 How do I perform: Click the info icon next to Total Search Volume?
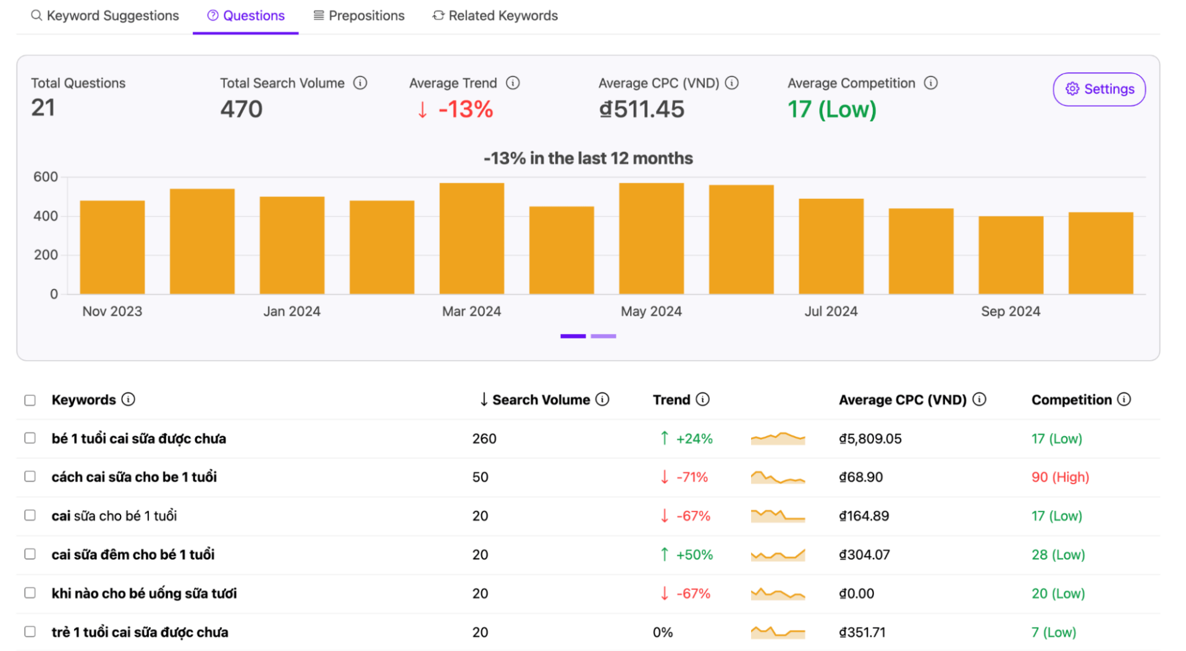coord(360,83)
